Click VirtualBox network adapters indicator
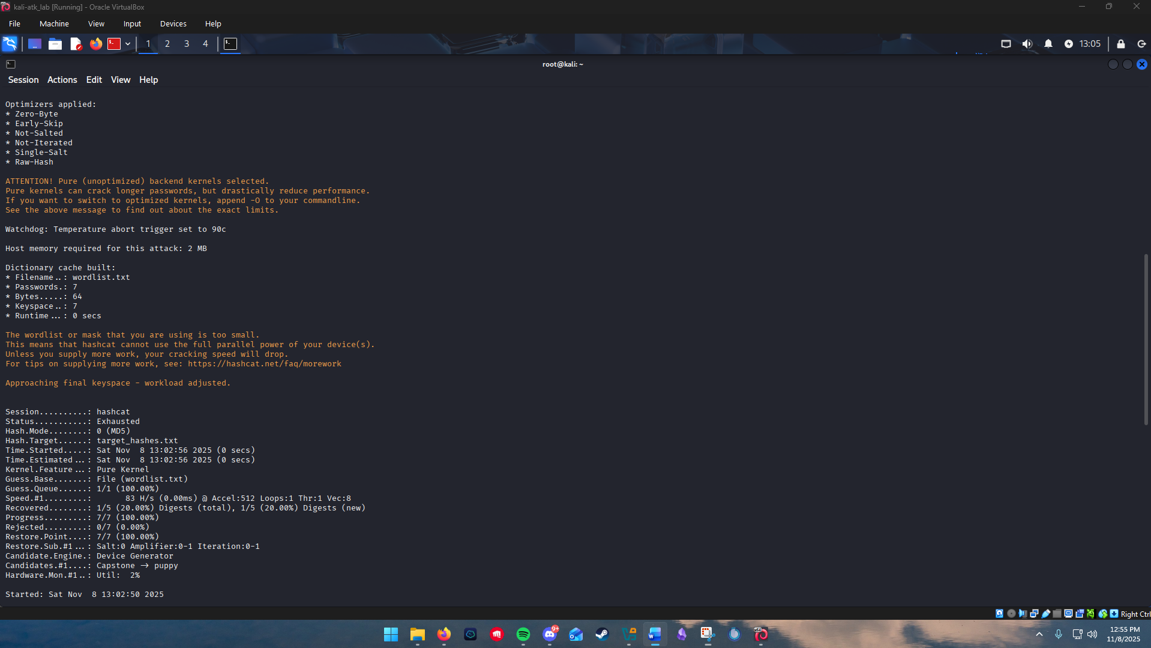 coord(1034,614)
